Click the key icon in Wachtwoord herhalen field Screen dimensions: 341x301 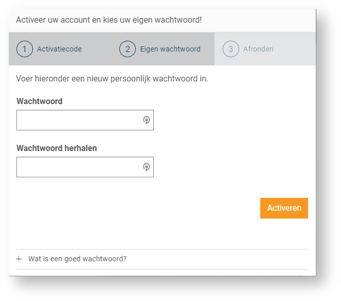pos(146,167)
